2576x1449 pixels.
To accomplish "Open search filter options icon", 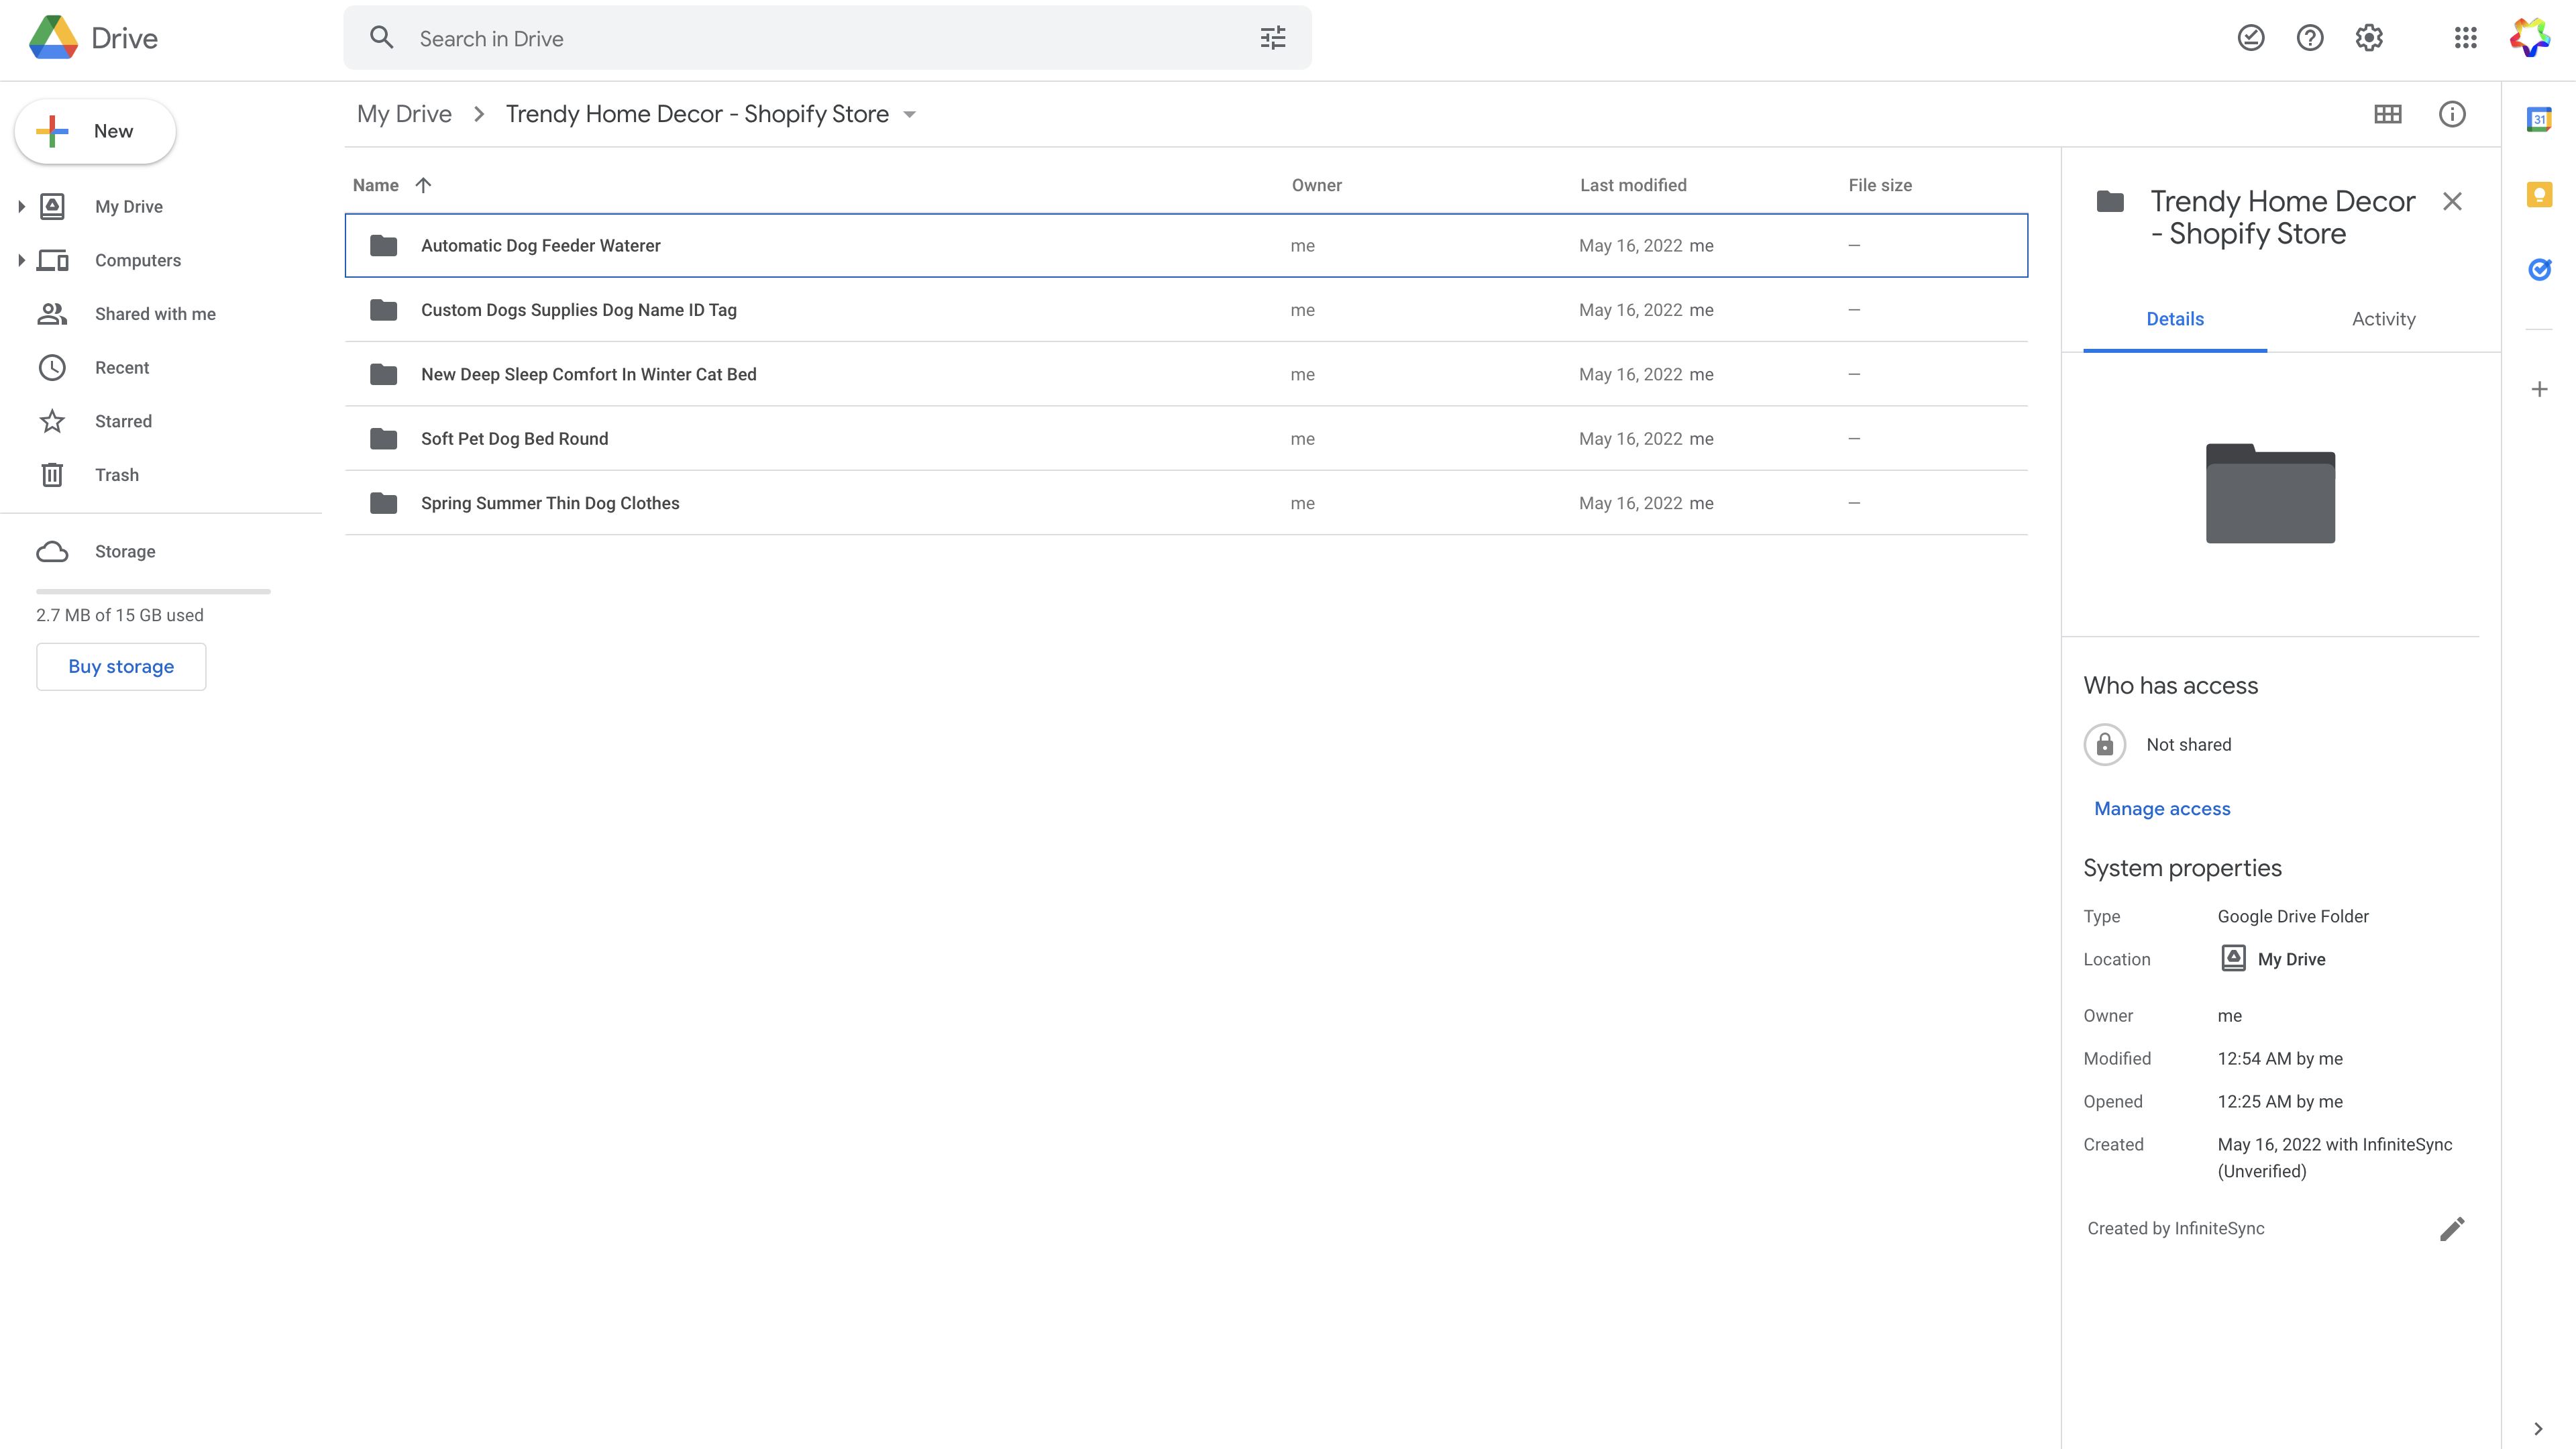I will (x=1272, y=38).
